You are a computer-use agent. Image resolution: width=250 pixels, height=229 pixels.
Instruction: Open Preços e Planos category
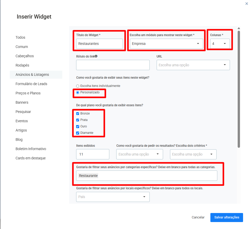pyautogui.click(x=28, y=93)
